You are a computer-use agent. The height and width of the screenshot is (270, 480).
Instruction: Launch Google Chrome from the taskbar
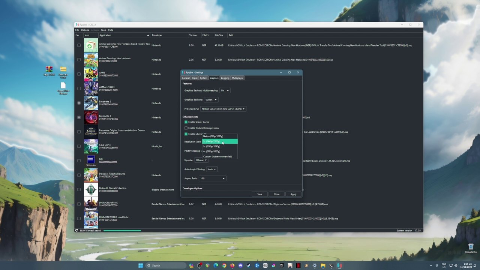coord(224,265)
